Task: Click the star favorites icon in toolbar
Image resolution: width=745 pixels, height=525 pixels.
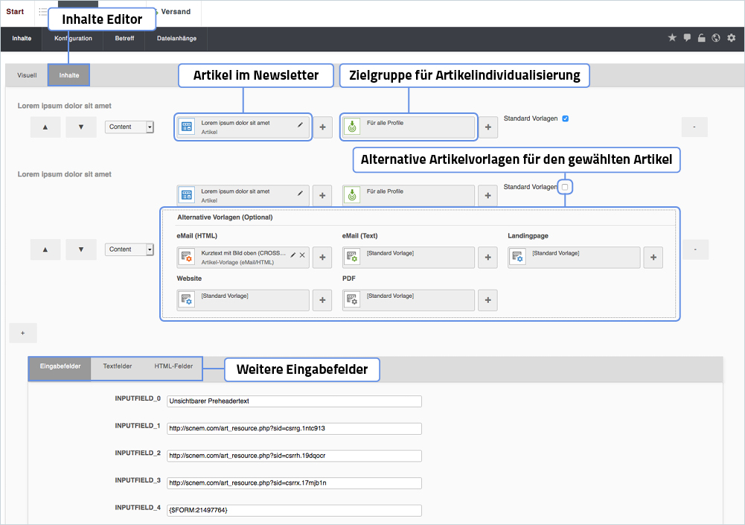Action: click(672, 38)
